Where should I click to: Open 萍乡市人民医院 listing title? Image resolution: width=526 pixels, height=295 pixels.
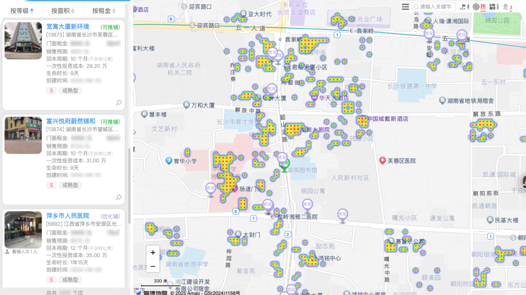(x=68, y=216)
